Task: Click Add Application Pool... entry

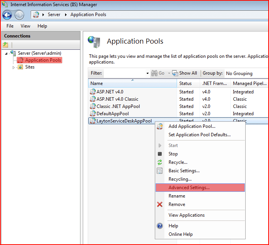Action: pyautogui.click(x=200, y=126)
